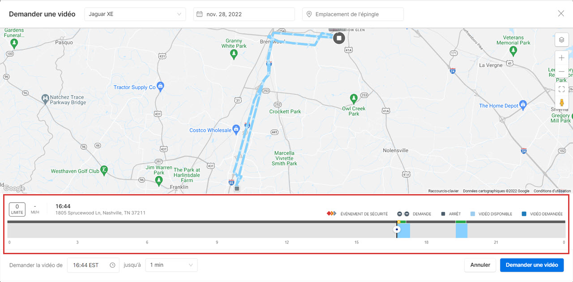Click timeline hour label 18

(x=426, y=243)
